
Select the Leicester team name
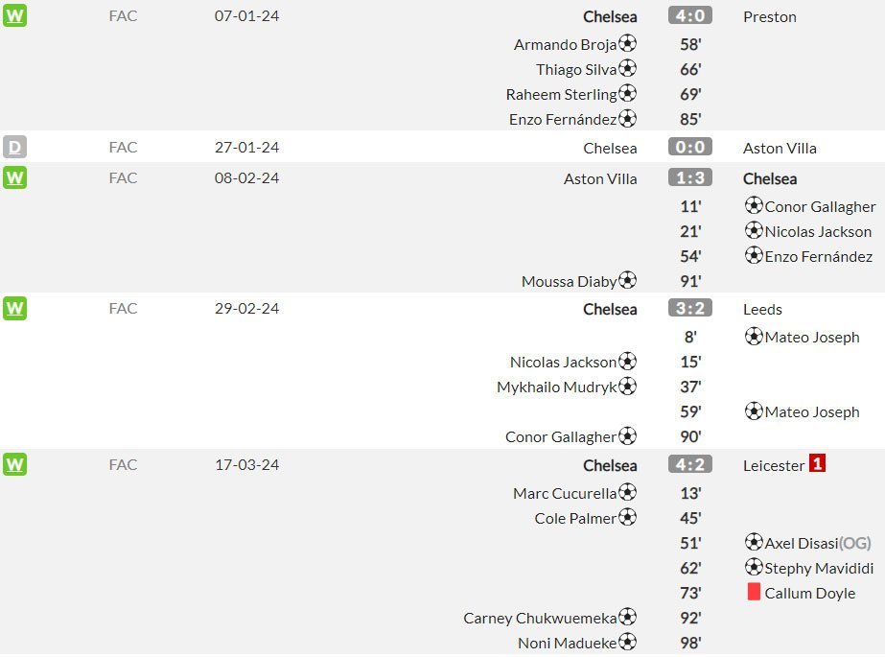point(773,466)
